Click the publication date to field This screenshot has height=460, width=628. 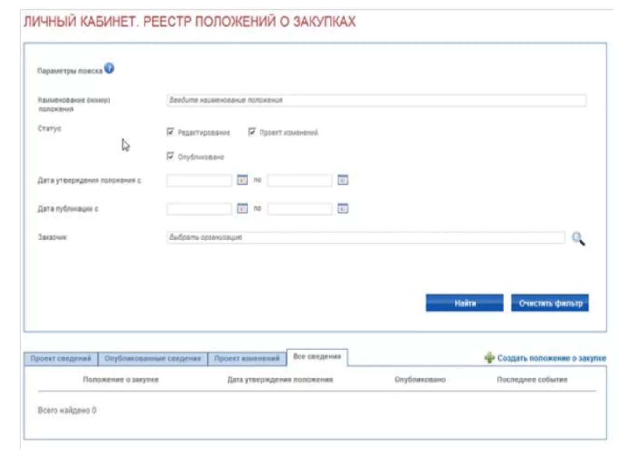(300, 209)
